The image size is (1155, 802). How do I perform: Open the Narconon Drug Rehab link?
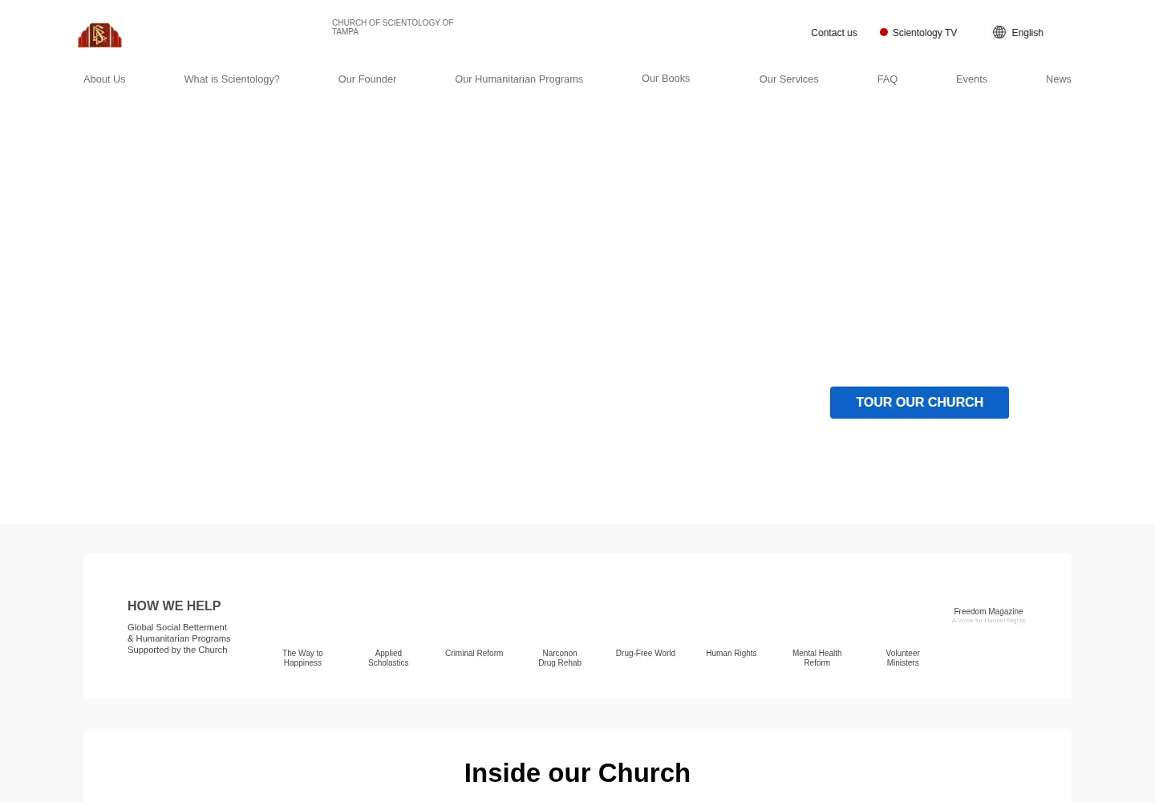(x=560, y=658)
